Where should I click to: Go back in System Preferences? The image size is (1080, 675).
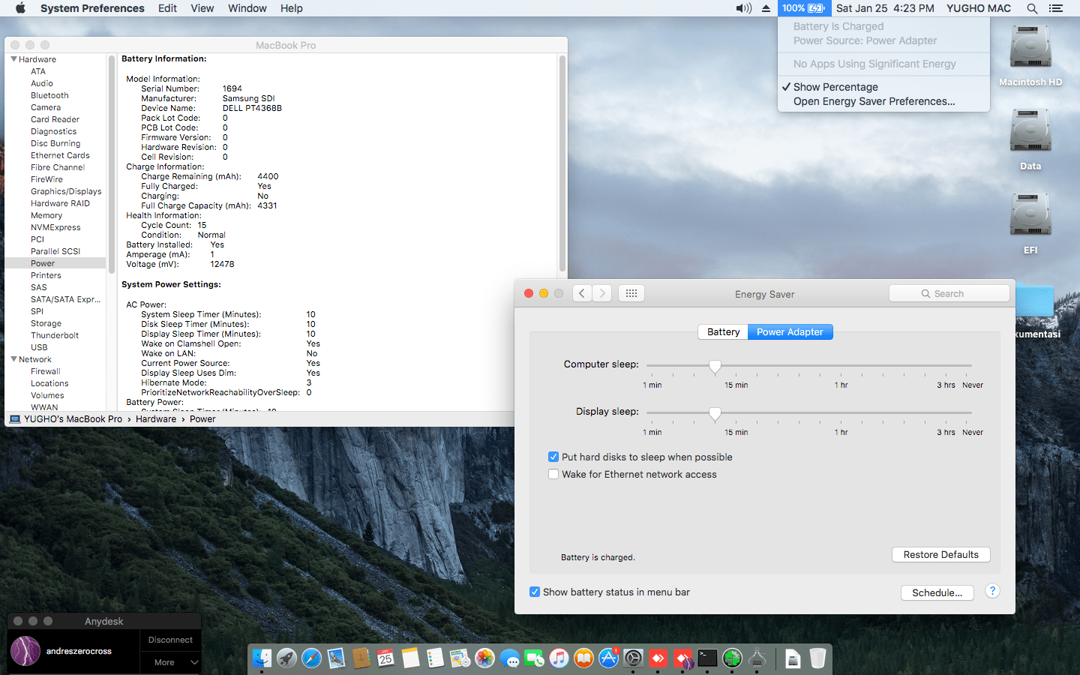click(582, 293)
